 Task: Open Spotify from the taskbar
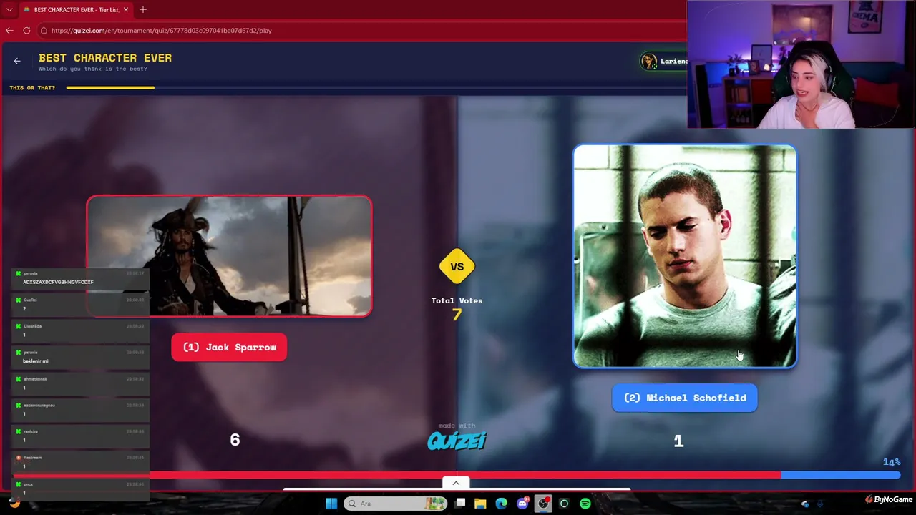[x=585, y=504]
